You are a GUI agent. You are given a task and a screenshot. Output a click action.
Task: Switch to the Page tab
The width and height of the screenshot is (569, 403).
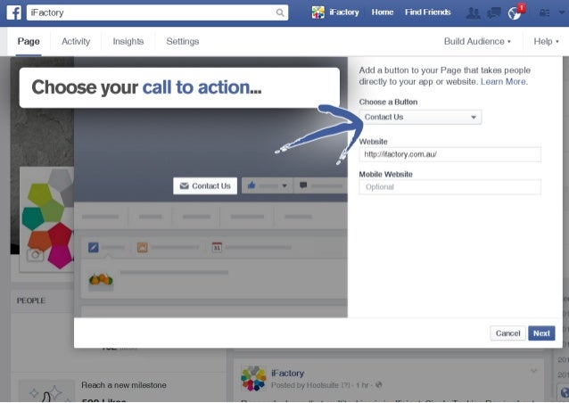coord(29,41)
